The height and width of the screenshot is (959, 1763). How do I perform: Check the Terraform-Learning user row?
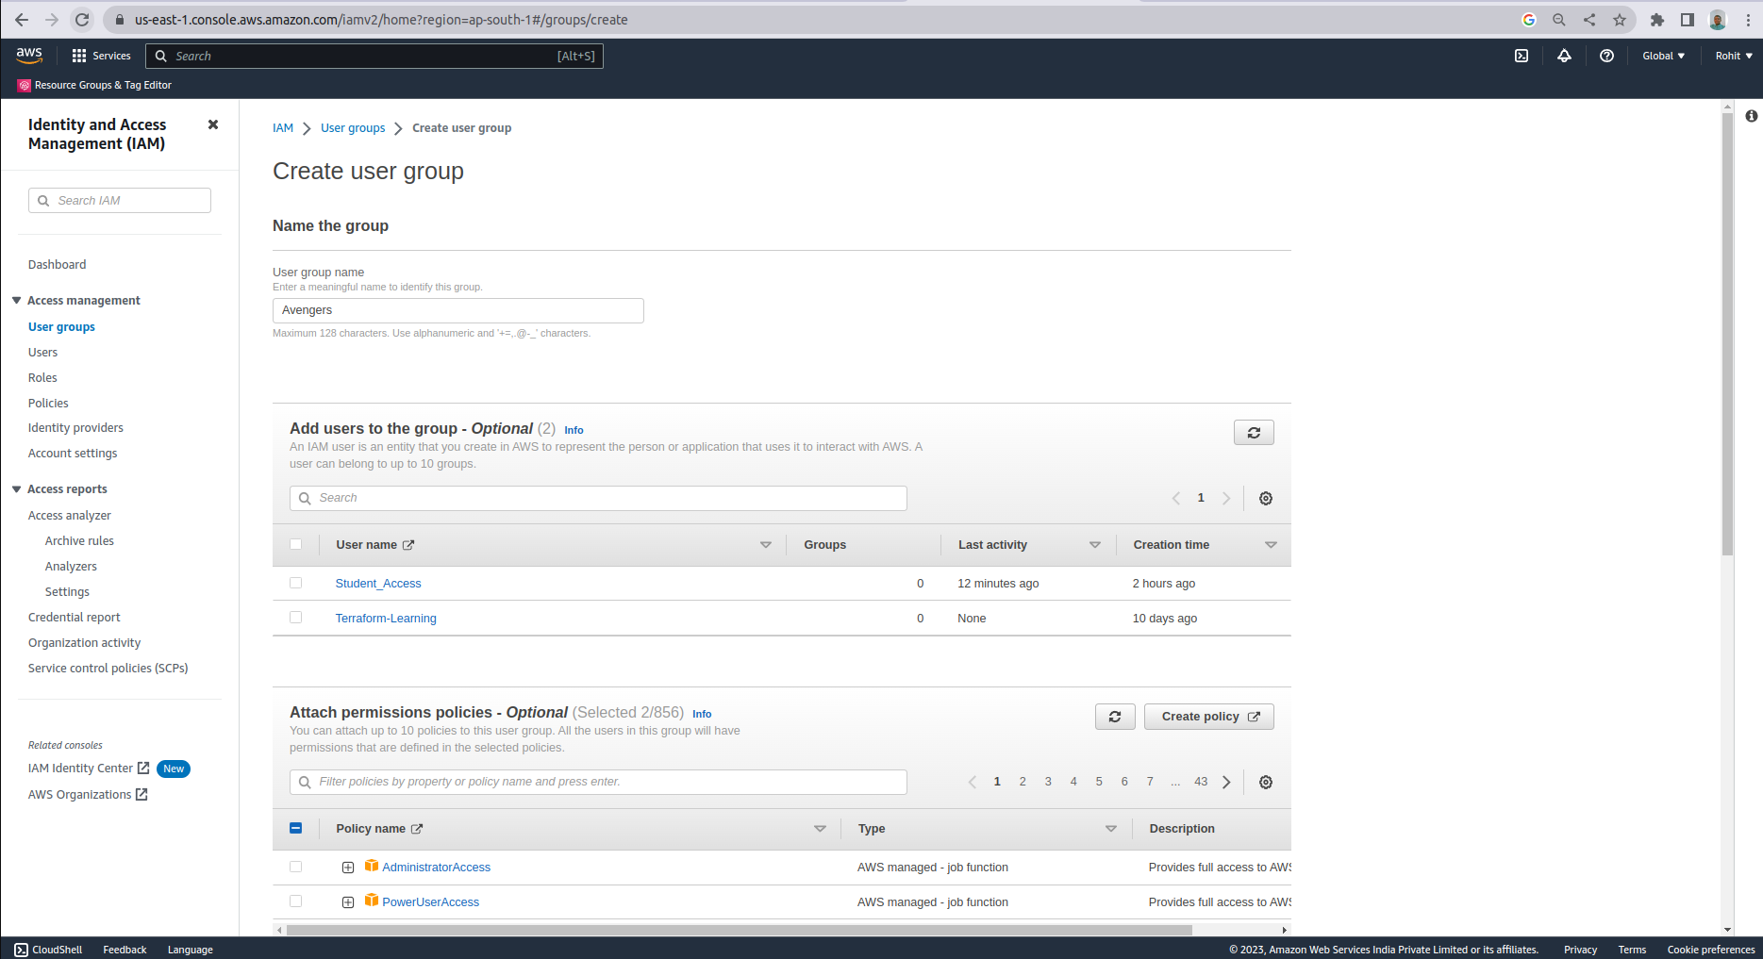(x=296, y=618)
